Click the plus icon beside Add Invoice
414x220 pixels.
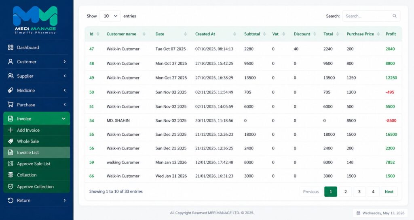11,130
